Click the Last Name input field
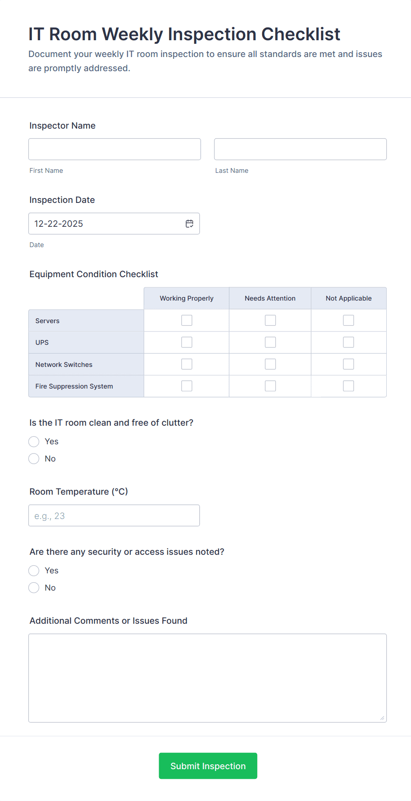411x801 pixels. [300, 149]
